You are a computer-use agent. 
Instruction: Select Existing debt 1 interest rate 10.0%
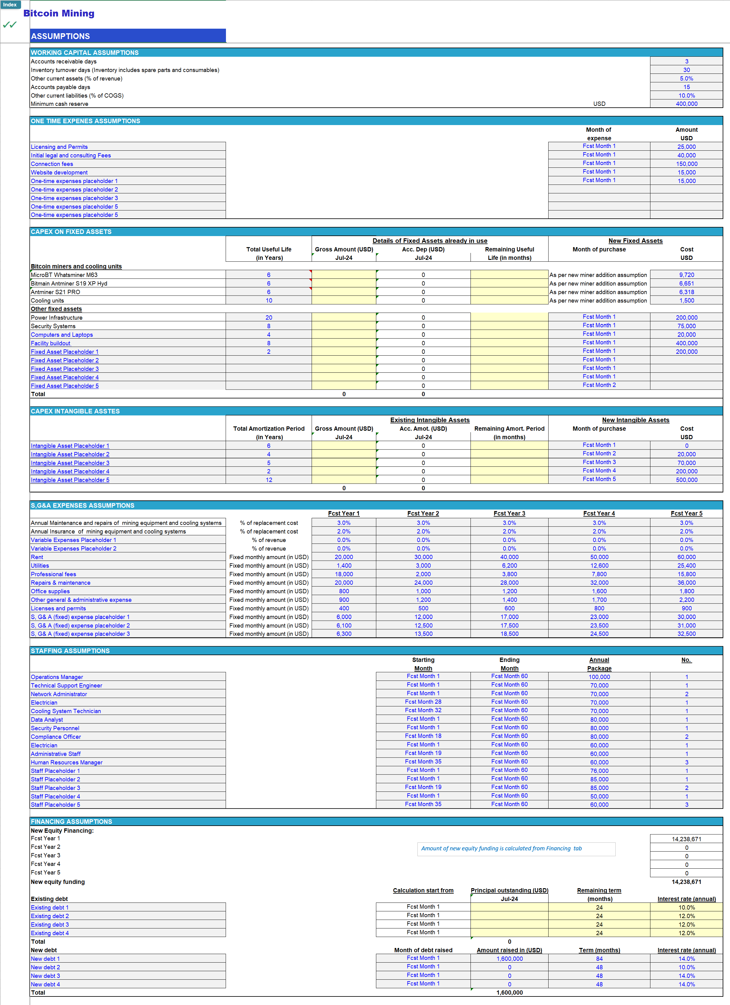pos(686,907)
